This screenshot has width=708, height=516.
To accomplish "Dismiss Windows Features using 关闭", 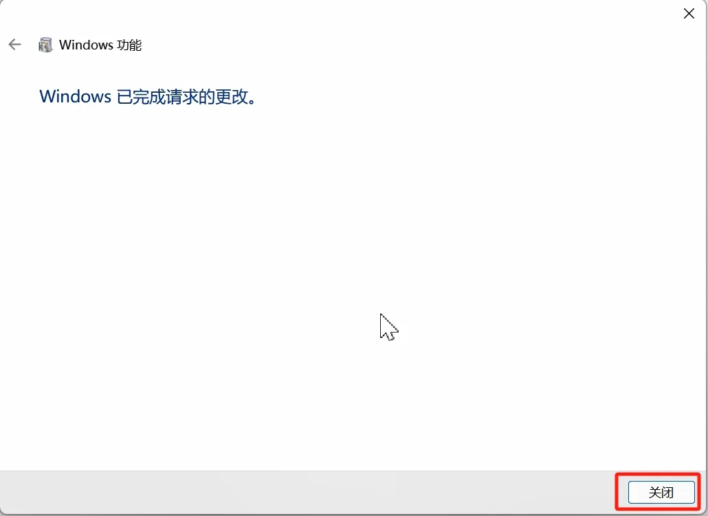I will point(661,492).
